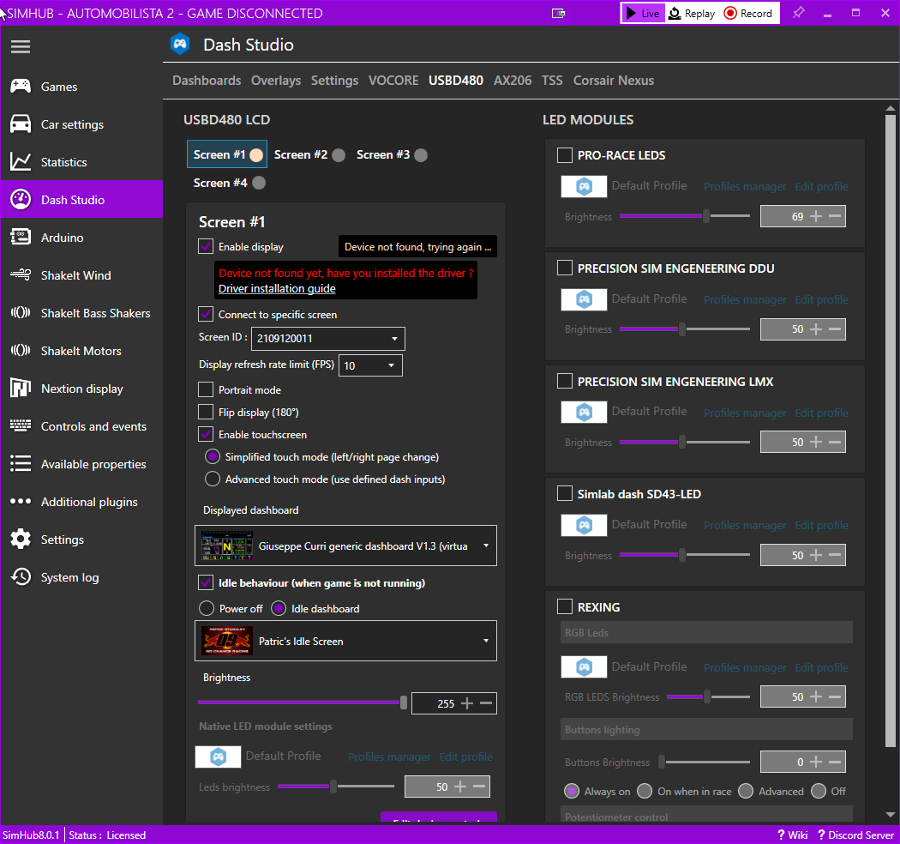Screen dimensions: 900x844
Task: Open Profiles manager for PRO-RACE LEDS
Action: tap(745, 186)
